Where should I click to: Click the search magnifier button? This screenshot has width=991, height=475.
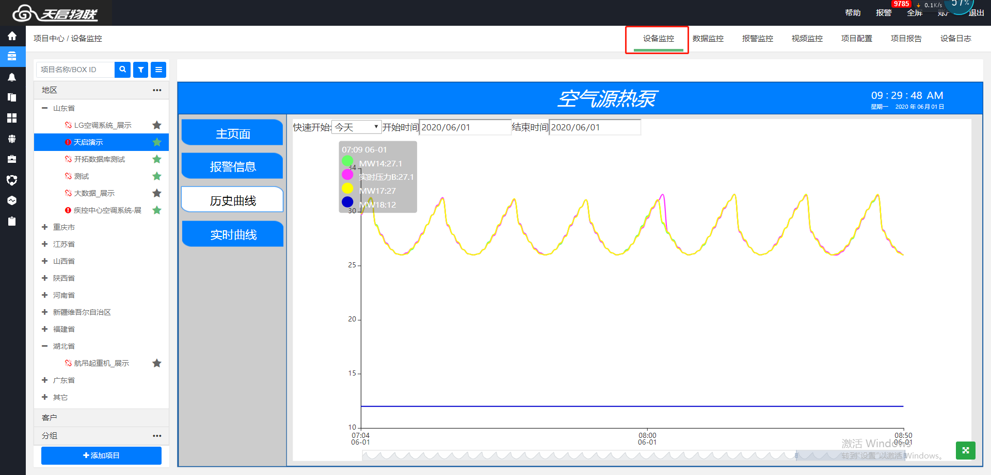(122, 70)
